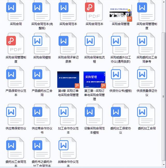
Task: Select the 供应商合作协议书 document icon
Action: point(41,114)
